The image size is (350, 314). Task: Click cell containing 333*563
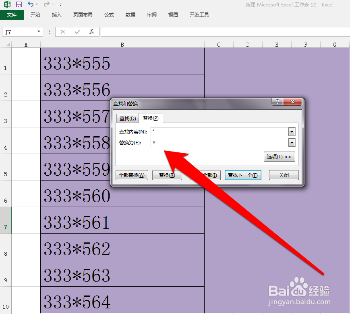point(122,273)
